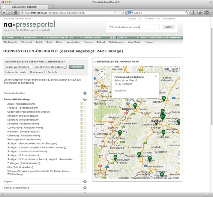
Task: Open the Alle Dienststellen anzeigen dropdown
Action: pyautogui.click(x=50, y=67)
